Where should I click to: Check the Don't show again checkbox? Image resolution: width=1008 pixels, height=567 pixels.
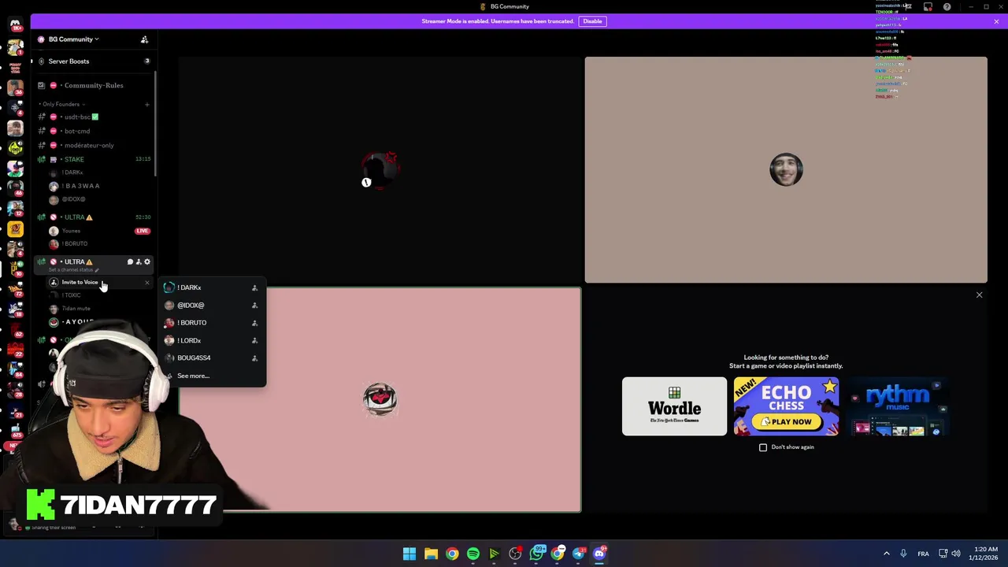coord(763,447)
